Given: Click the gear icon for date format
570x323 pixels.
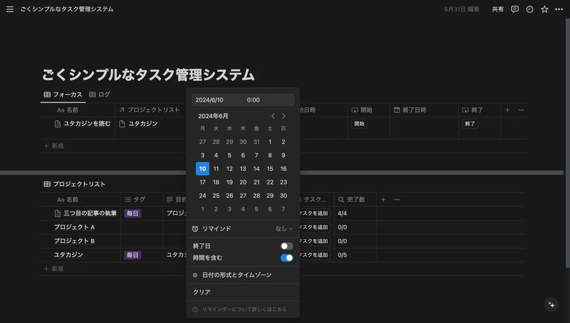Looking at the screenshot, I should [x=195, y=275].
